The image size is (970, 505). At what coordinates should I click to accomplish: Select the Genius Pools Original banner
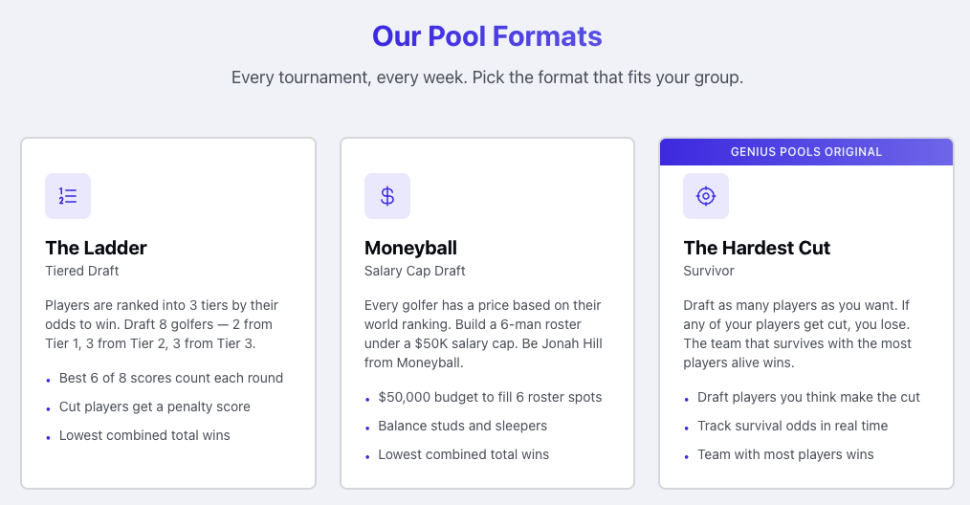tap(806, 152)
